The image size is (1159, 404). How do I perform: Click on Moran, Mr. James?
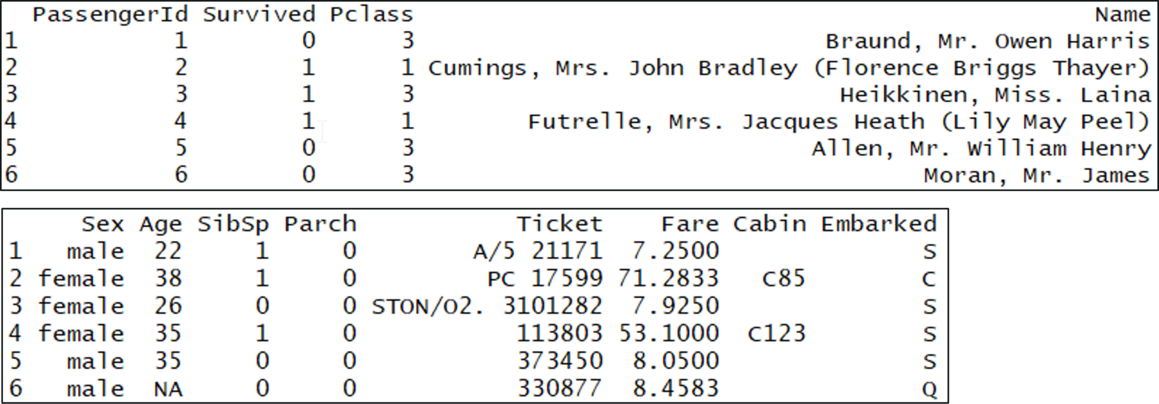tap(1037, 175)
